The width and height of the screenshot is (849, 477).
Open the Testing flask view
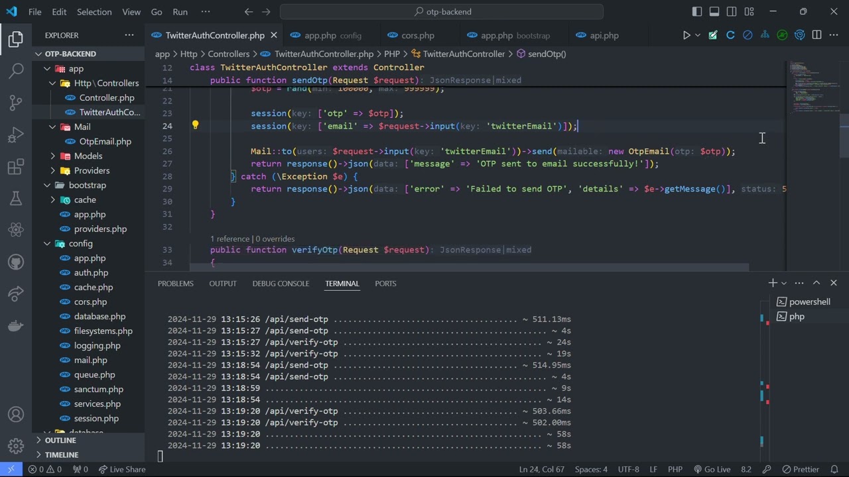click(16, 199)
